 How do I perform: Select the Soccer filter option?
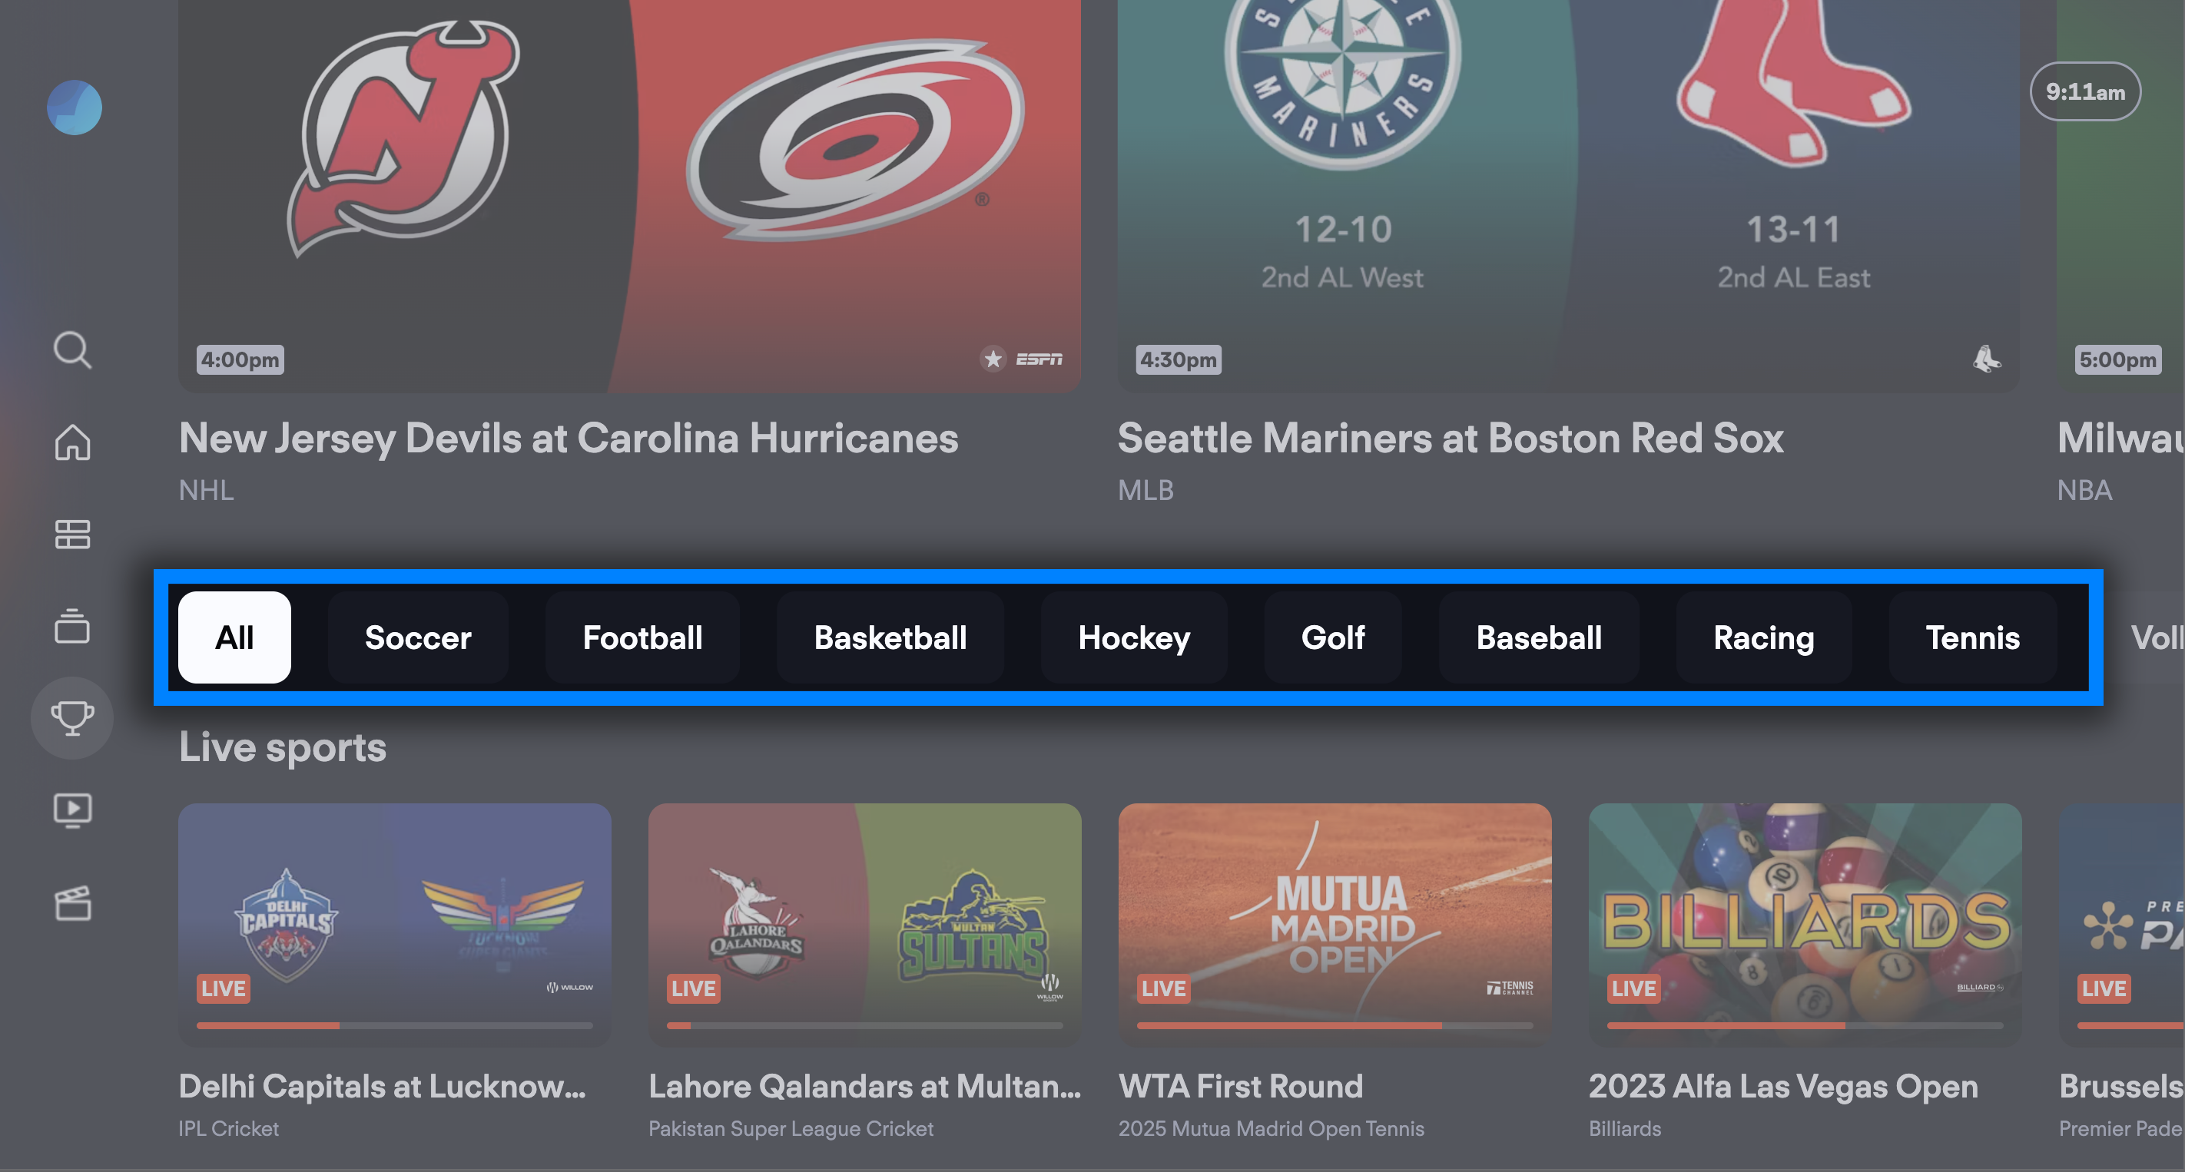pyautogui.click(x=416, y=636)
